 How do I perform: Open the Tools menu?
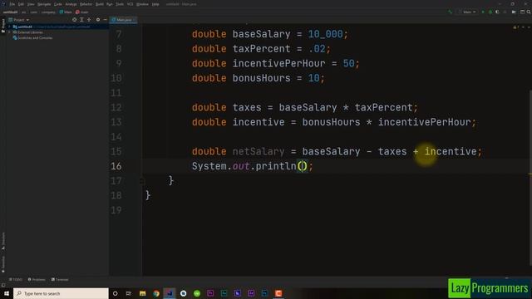click(120, 4)
